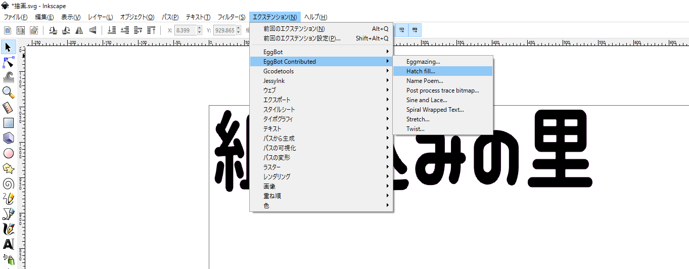
Task: Expand the Gcodetools submenu
Action: pos(321,71)
